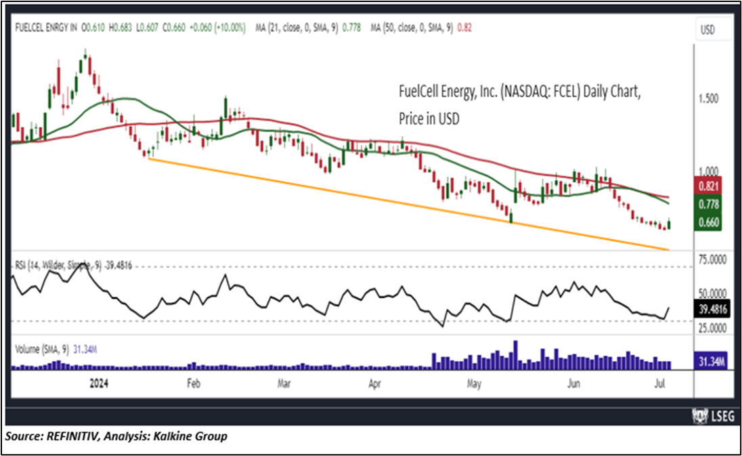Click the Apr label on time axis
Screen dimensions: 742x456
click(x=374, y=384)
